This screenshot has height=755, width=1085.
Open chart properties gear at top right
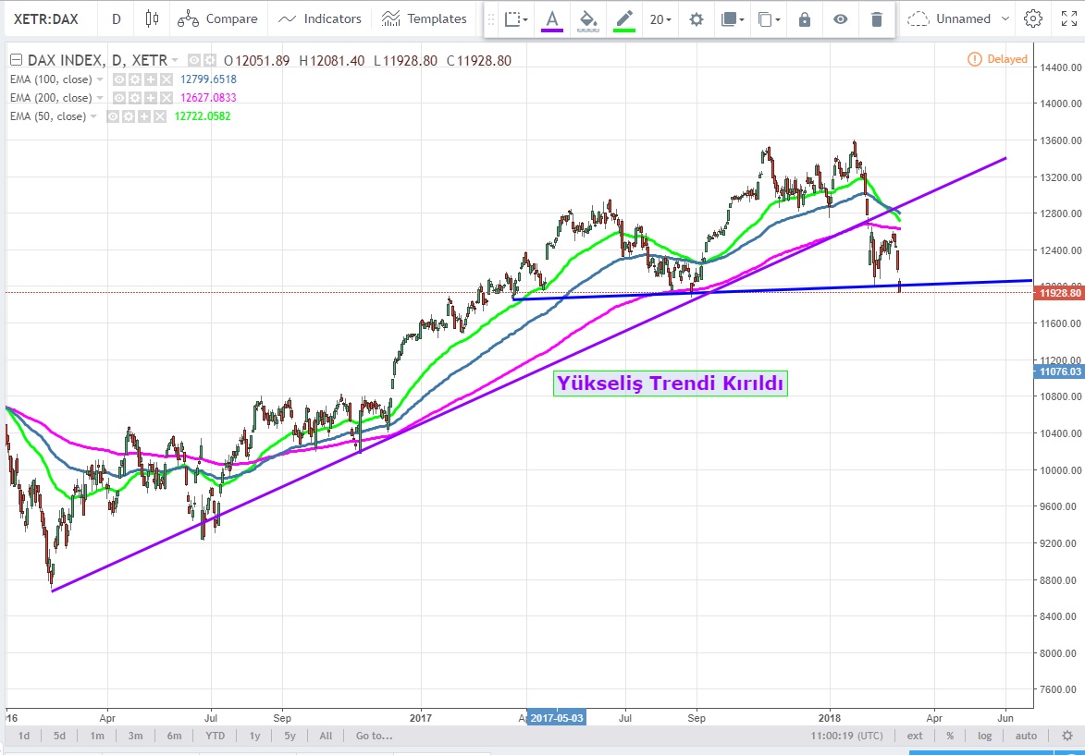1033,18
